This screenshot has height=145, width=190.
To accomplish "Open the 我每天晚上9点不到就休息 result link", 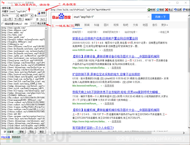I will coord(116,92).
